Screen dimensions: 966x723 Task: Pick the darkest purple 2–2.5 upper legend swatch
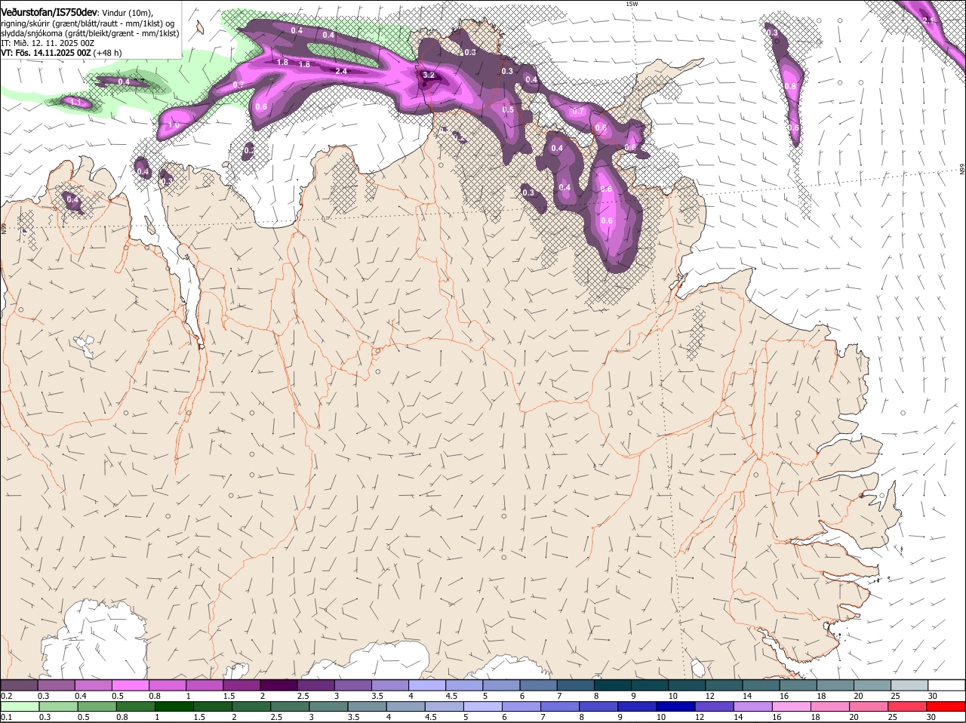278,685
